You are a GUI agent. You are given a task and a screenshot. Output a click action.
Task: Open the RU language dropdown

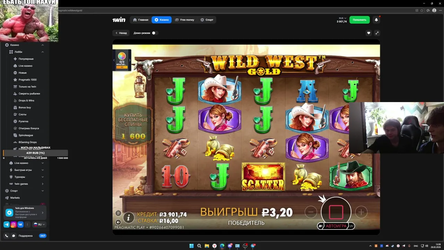pyautogui.click(x=39, y=225)
